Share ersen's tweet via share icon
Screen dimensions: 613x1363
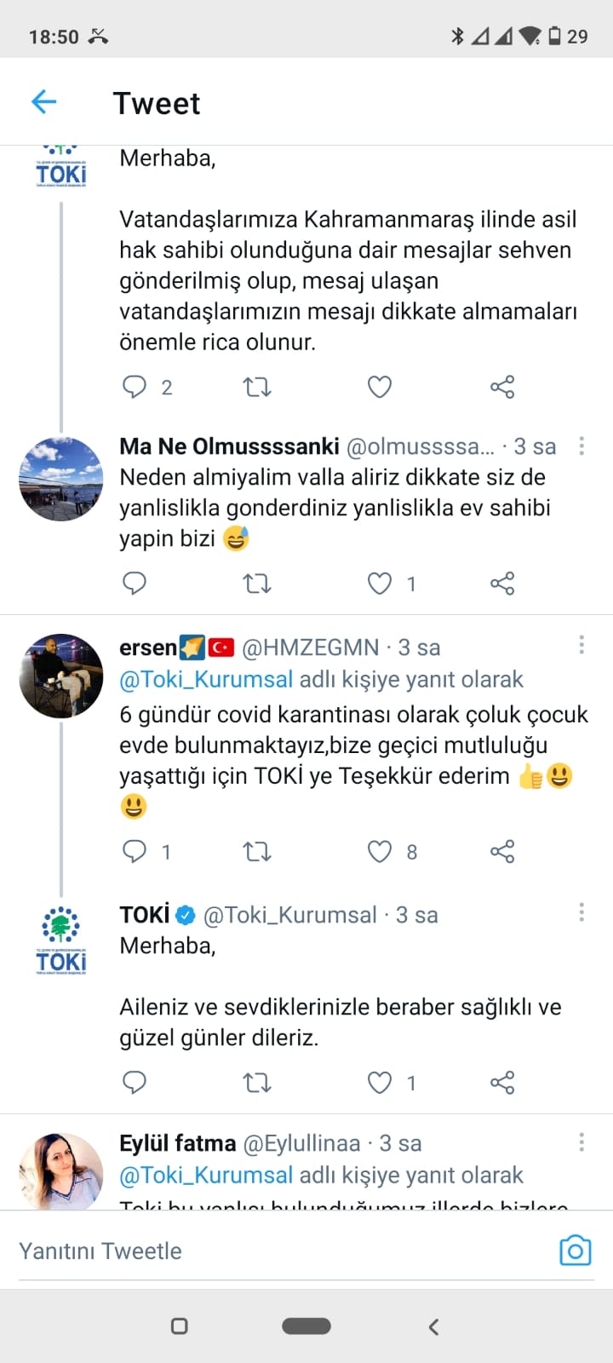(502, 851)
